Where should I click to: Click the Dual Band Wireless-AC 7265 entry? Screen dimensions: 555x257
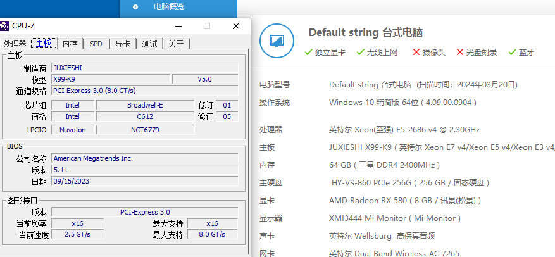(394, 253)
